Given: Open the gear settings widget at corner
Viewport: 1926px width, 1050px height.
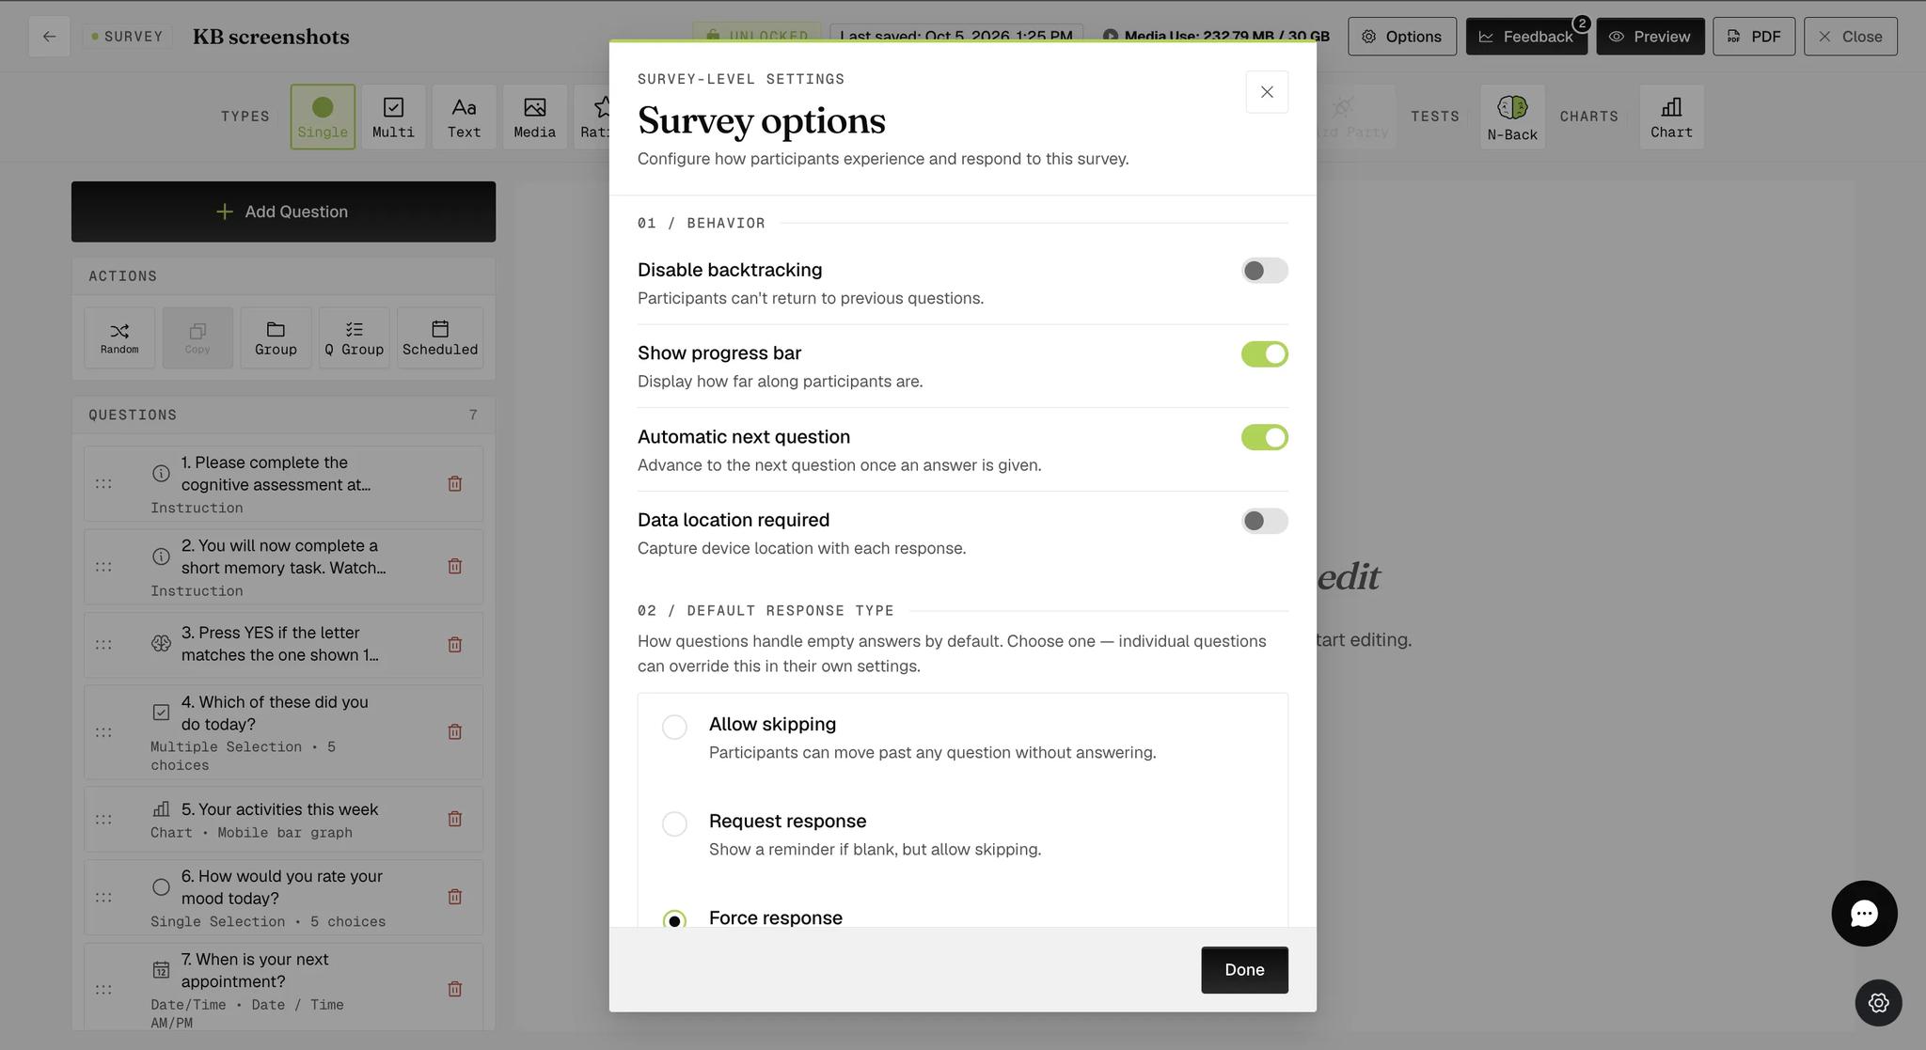Looking at the screenshot, I should [1878, 1003].
